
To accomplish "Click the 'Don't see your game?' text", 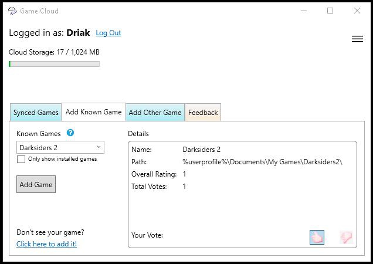I will (x=50, y=232).
